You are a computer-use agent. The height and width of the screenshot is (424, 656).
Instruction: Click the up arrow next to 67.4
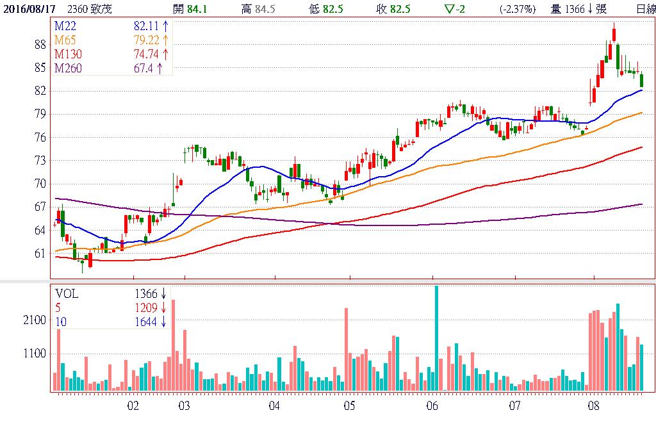pos(160,69)
